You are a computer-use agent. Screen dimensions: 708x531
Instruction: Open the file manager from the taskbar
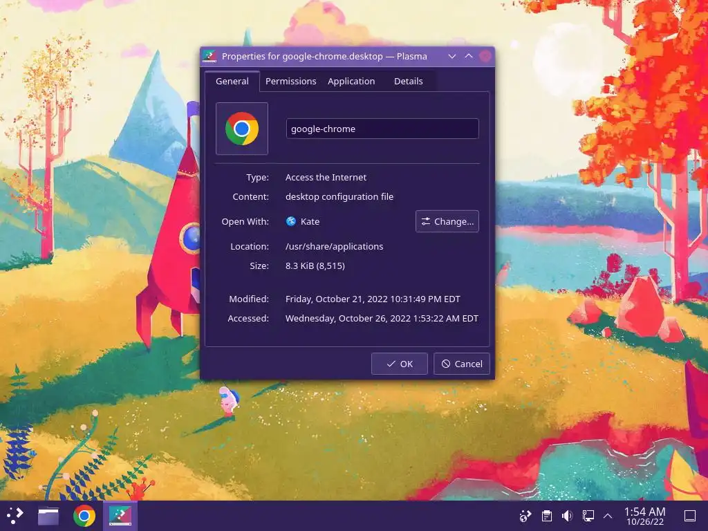point(48,516)
